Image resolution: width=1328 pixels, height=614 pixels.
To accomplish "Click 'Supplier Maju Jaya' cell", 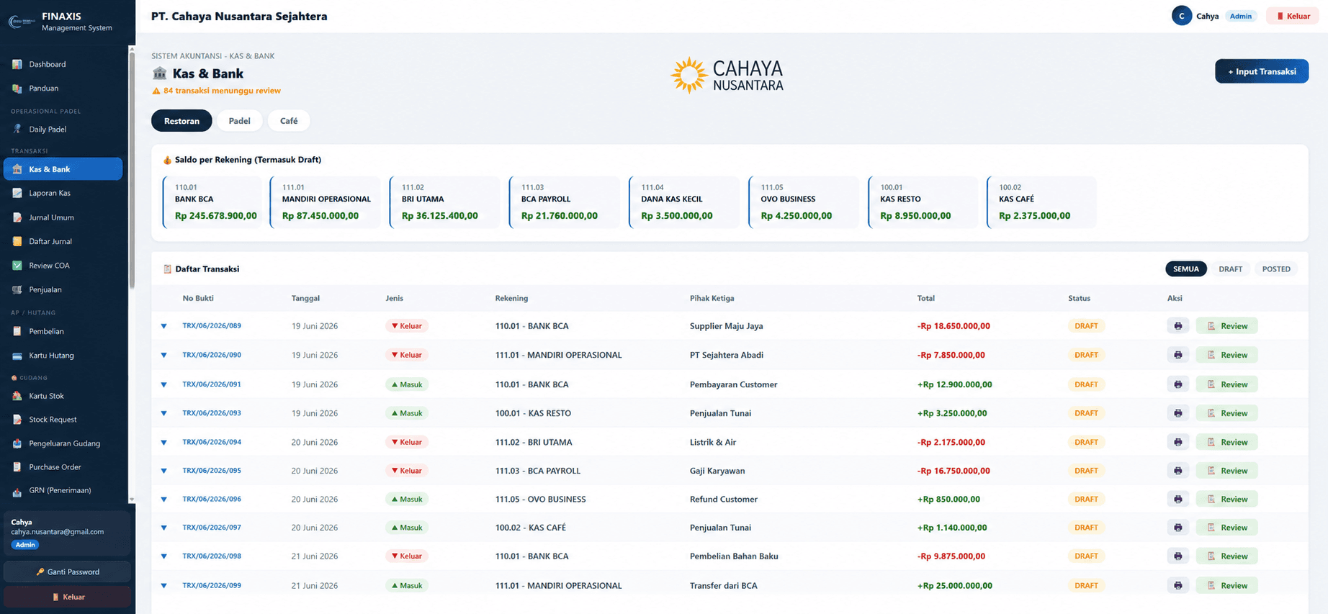I will 726,326.
